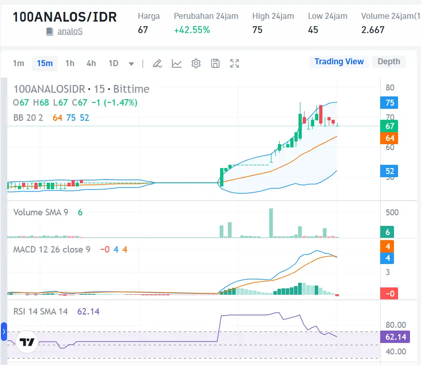Click the analoS coin icon
This screenshot has height=365, width=421.
(x=50, y=31)
